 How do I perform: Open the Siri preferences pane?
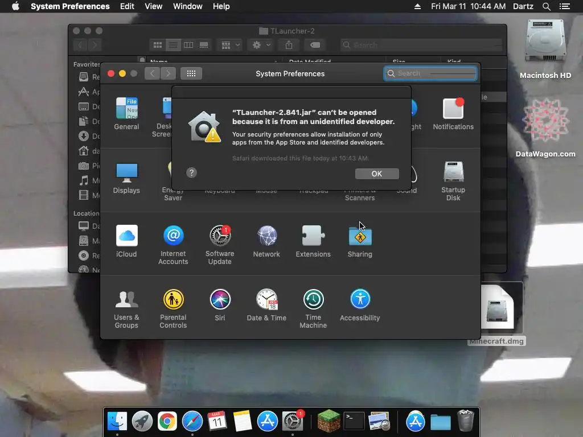220,305
